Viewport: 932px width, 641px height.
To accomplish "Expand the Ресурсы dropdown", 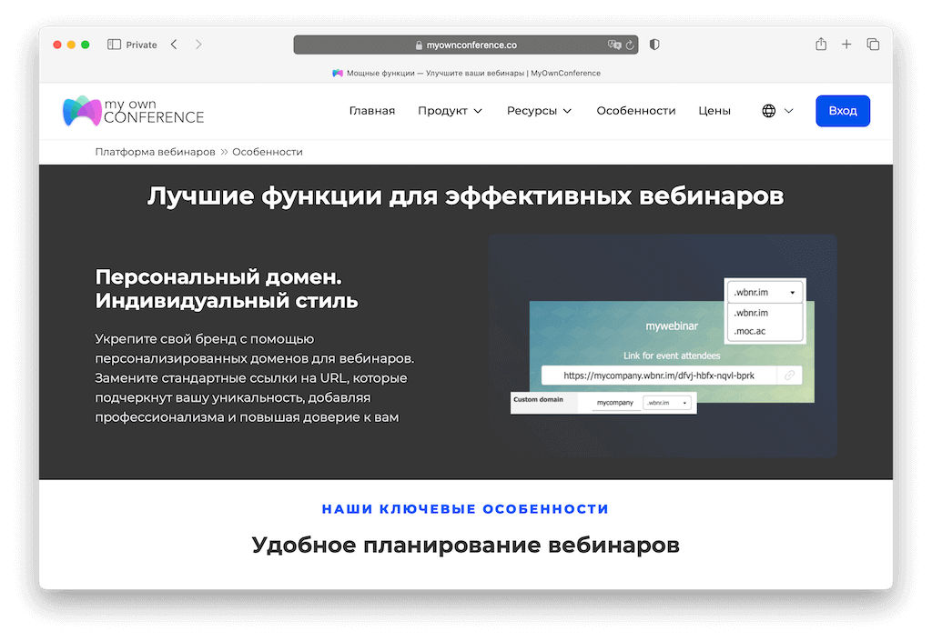I will (x=539, y=110).
